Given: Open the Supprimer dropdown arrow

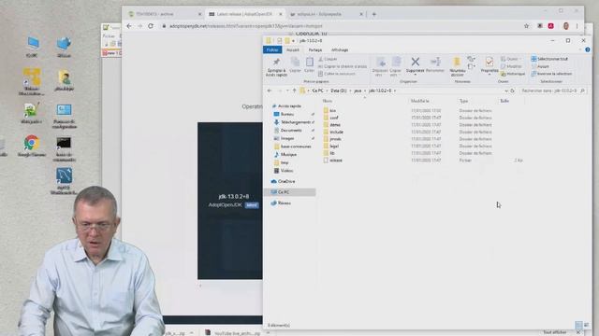Looking at the screenshot, I should pyautogui.click(x=416, y=75).
